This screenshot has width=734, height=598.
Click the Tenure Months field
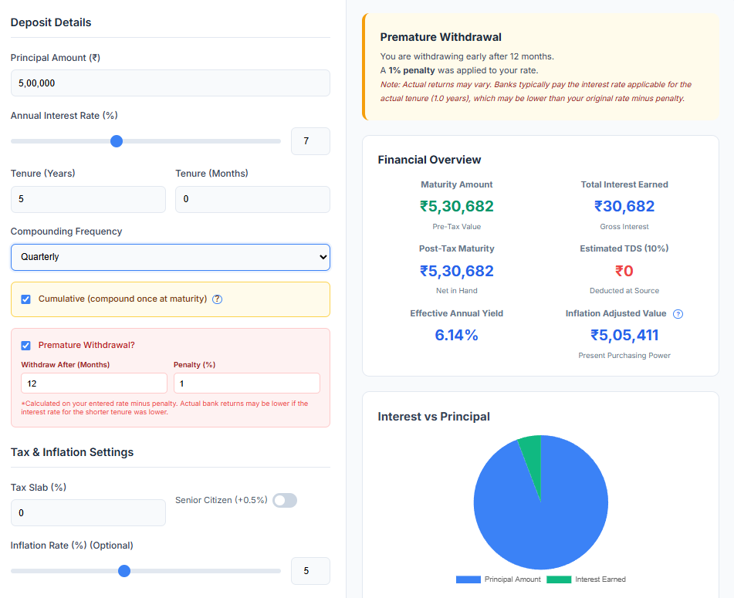[x=252, y=199]
